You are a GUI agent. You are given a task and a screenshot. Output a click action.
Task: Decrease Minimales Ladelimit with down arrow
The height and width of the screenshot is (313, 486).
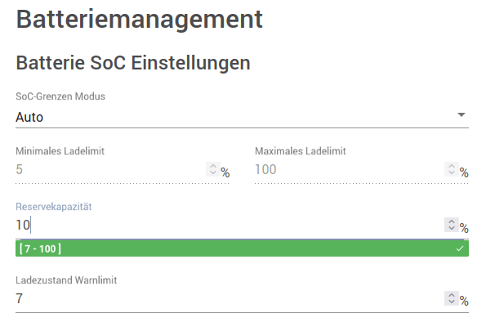[x=213, y=172]
